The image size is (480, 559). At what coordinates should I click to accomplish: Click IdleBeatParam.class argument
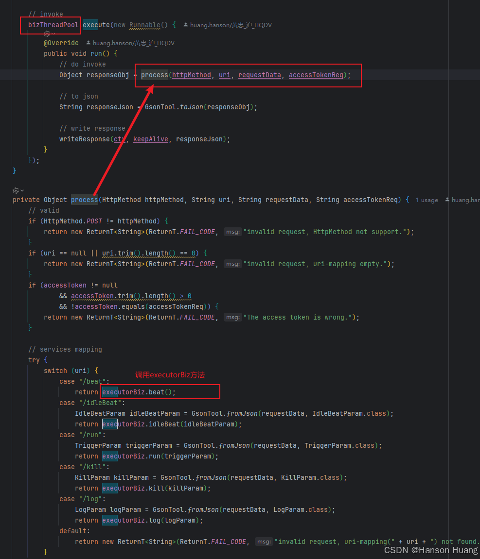pyautogui.click(x=349, y=414)
